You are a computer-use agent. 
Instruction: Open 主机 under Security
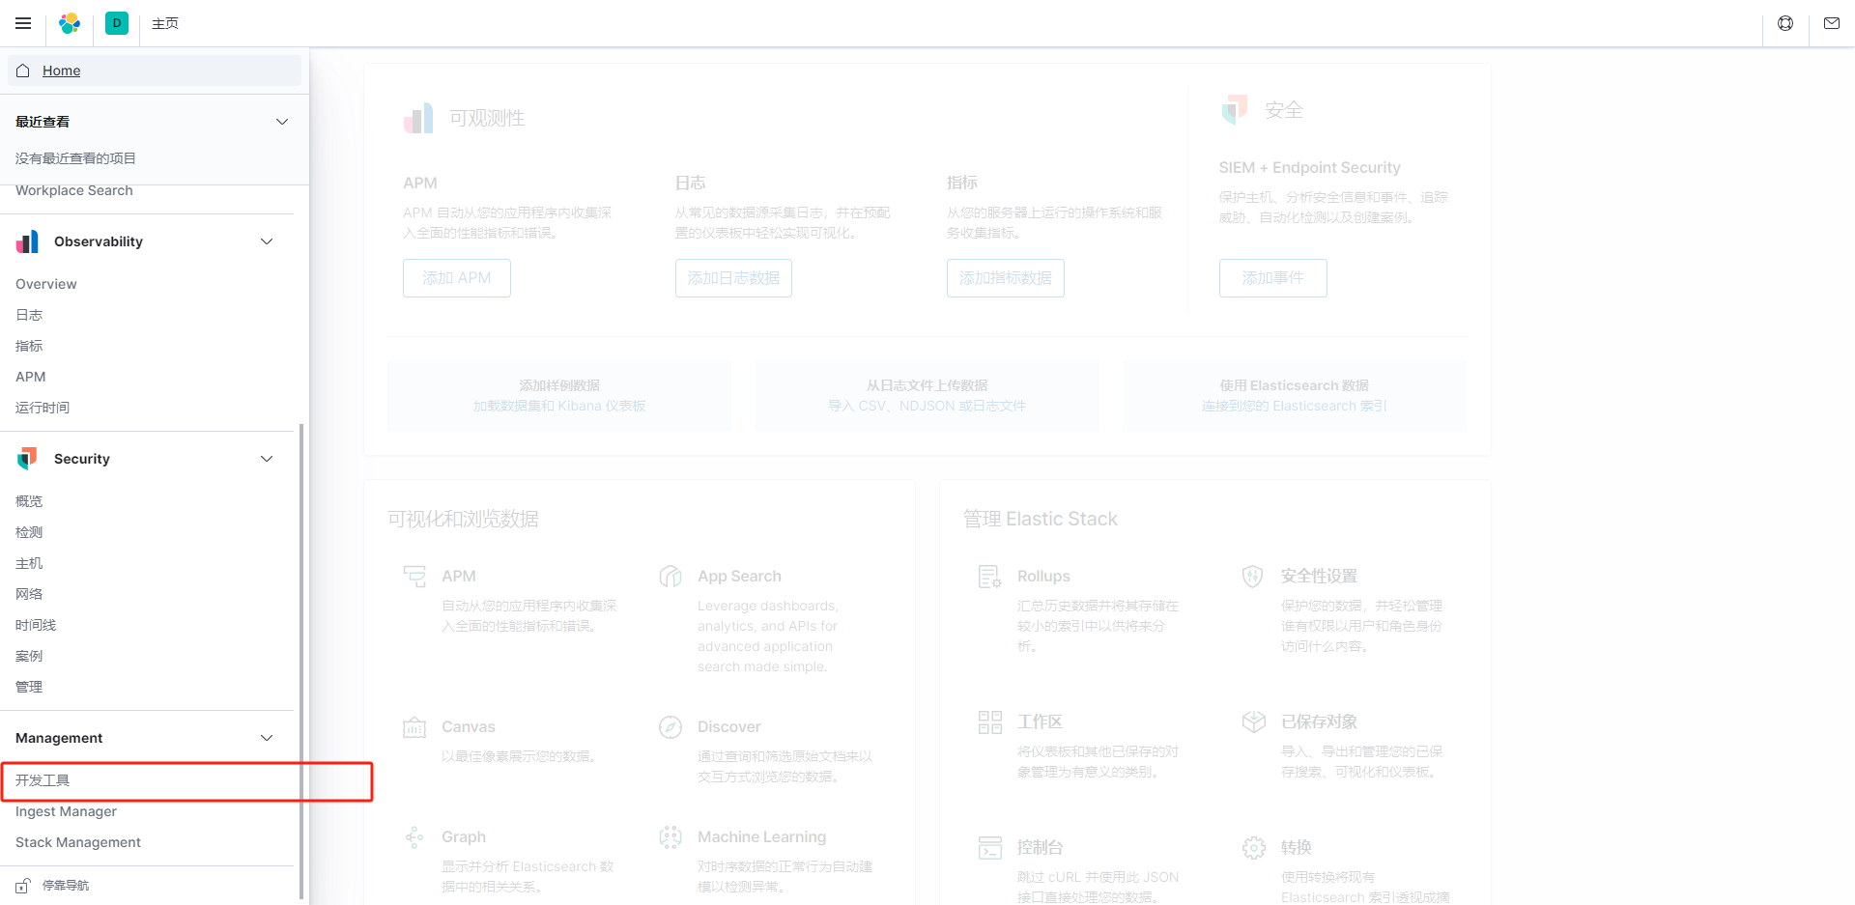29,563
